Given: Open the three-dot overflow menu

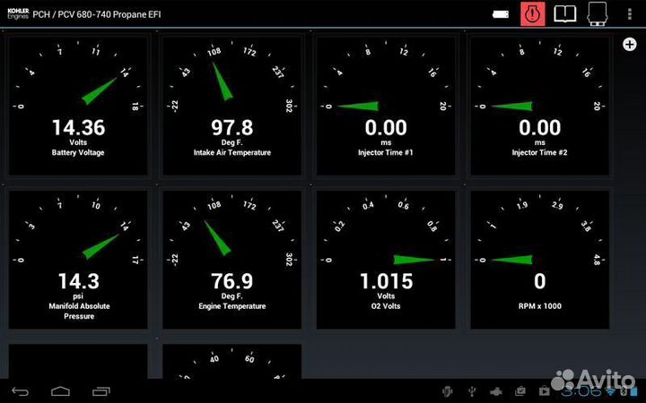Looking at the screenshot, I should coord(630,13).
